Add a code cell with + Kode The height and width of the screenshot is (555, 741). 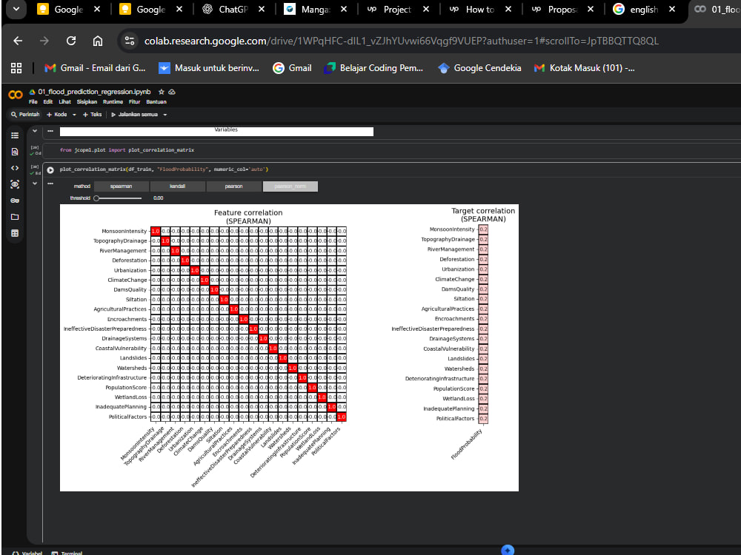click(x=57, y=115)
